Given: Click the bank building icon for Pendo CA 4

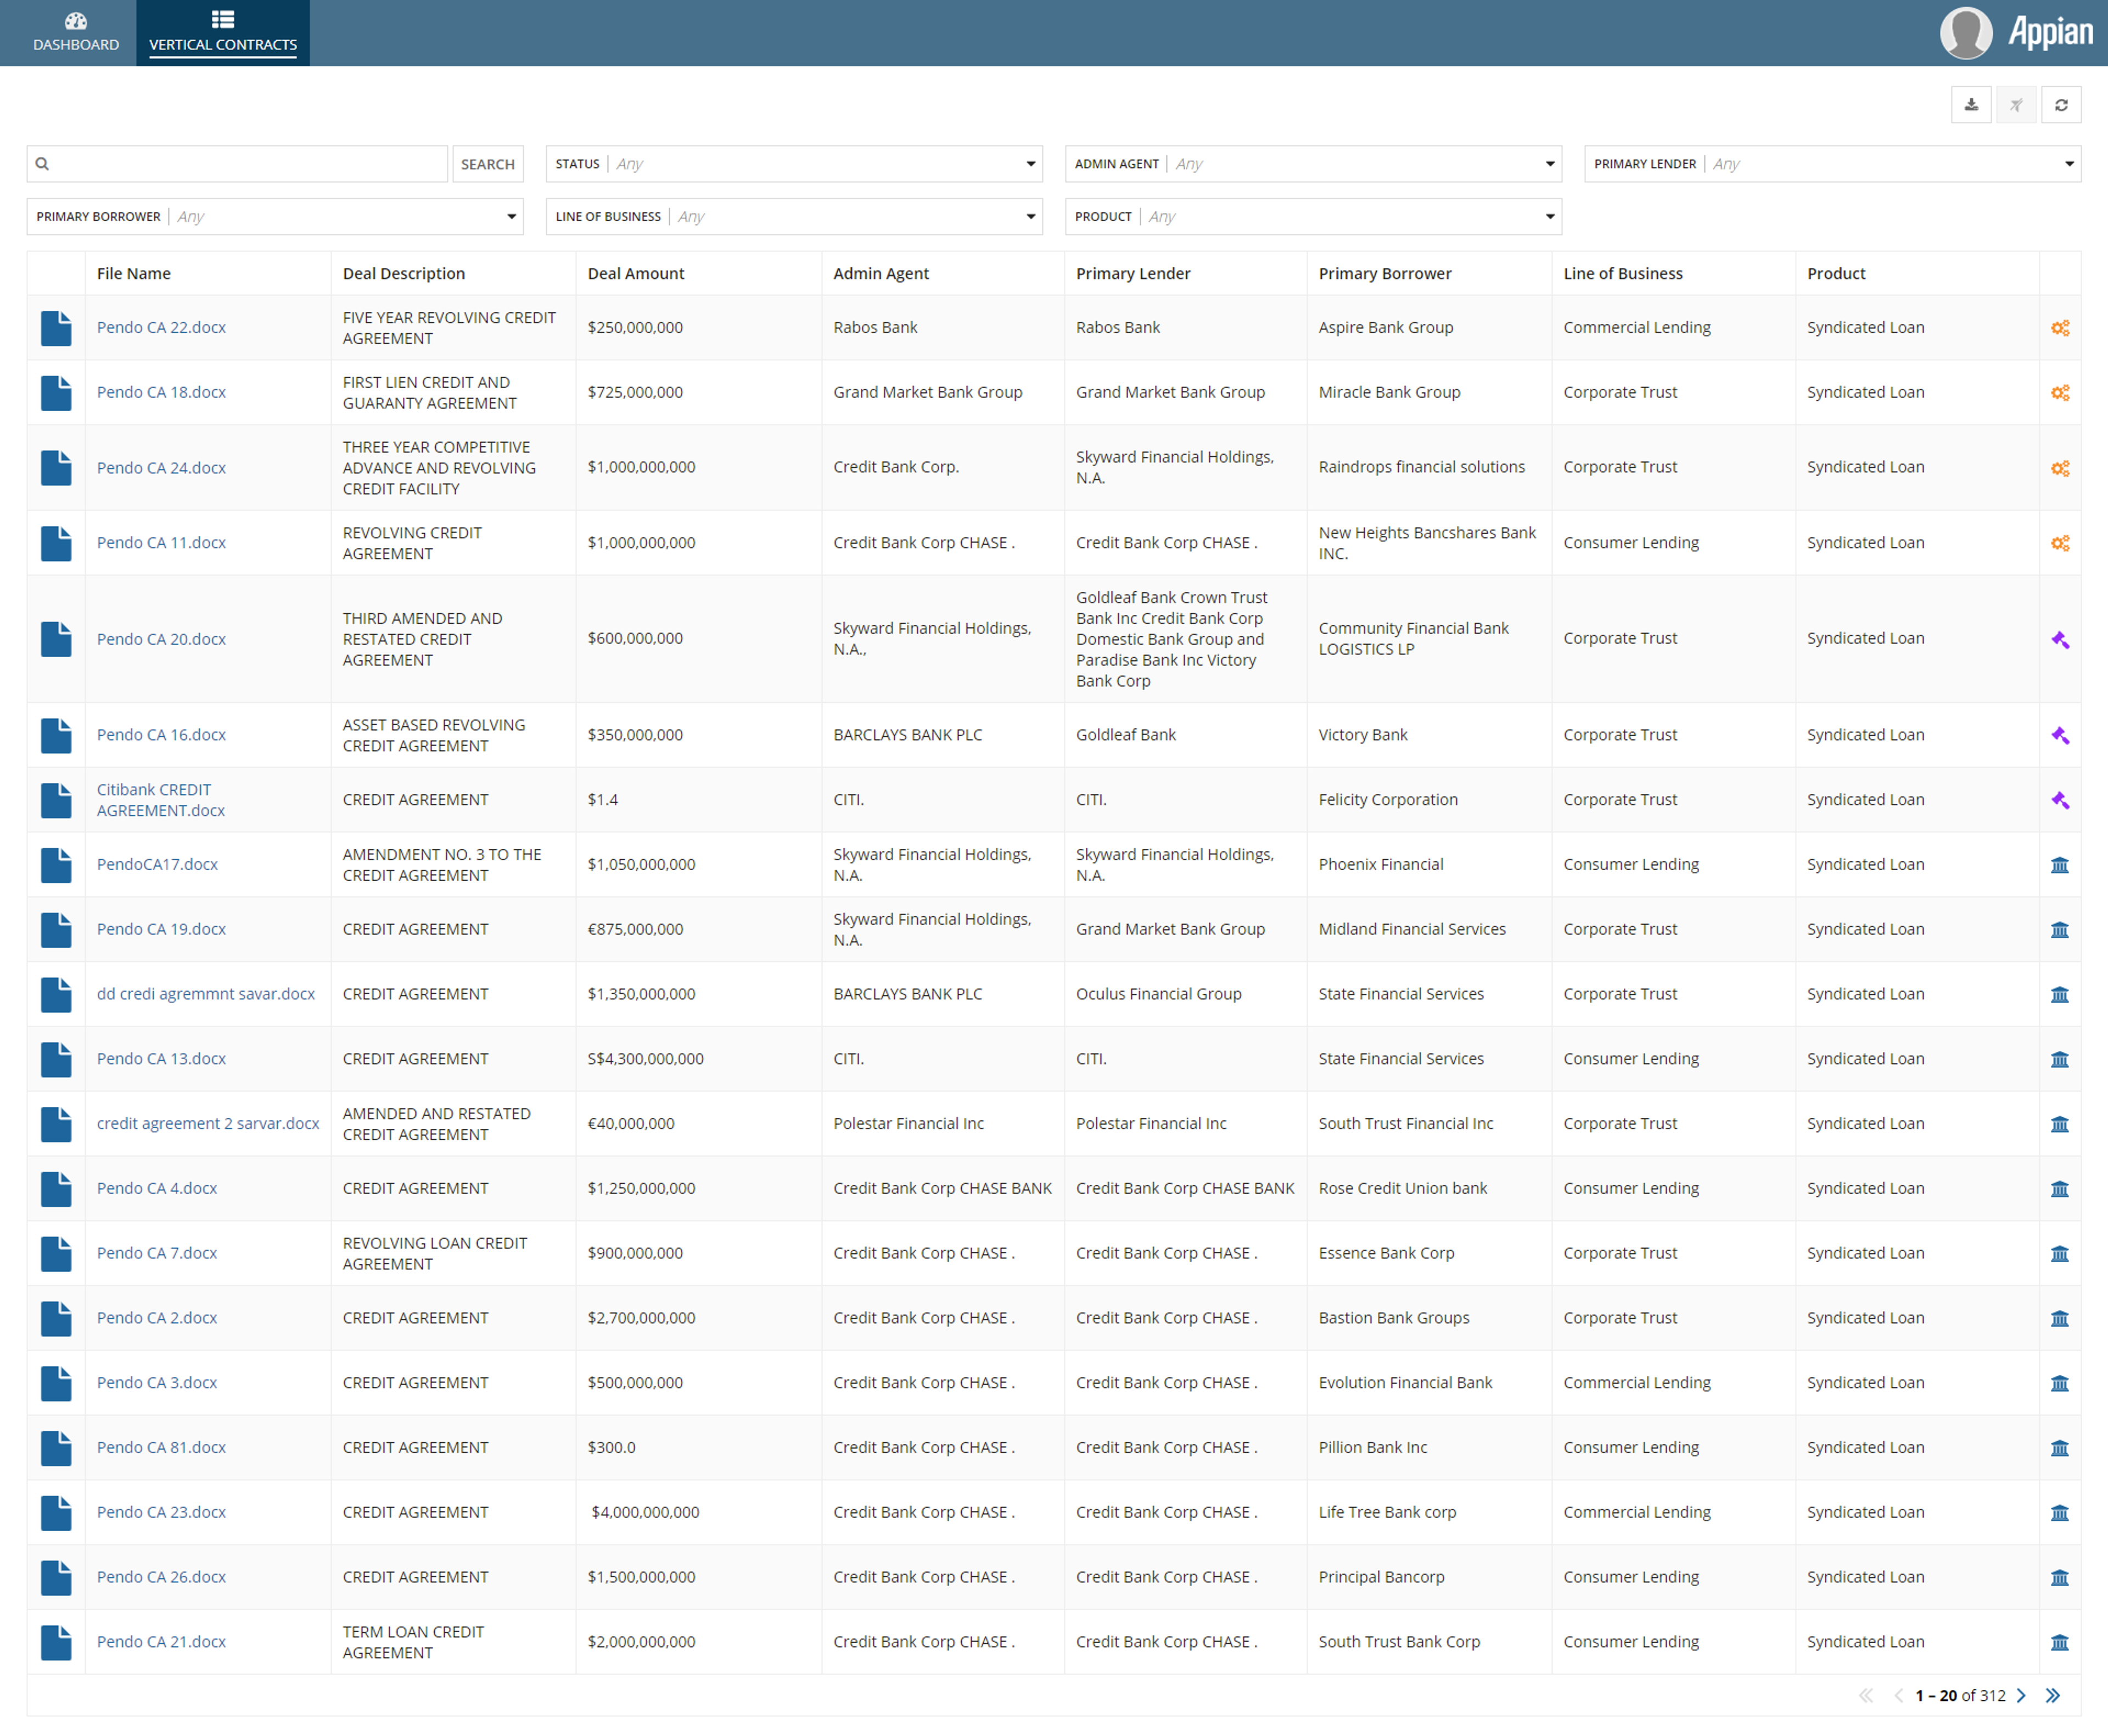Looking at the screenshot, I should point(2060,1189).
